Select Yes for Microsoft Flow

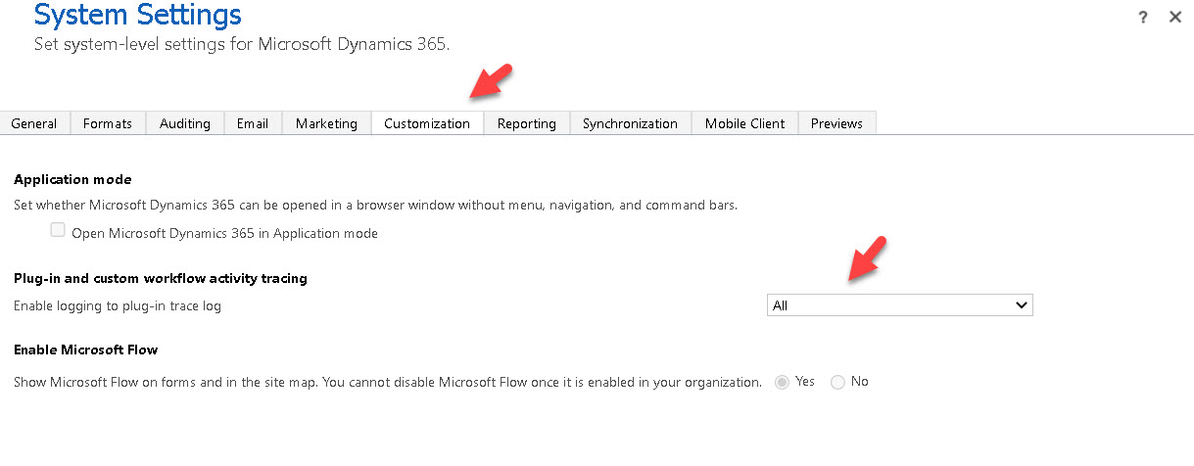point(783,382)
